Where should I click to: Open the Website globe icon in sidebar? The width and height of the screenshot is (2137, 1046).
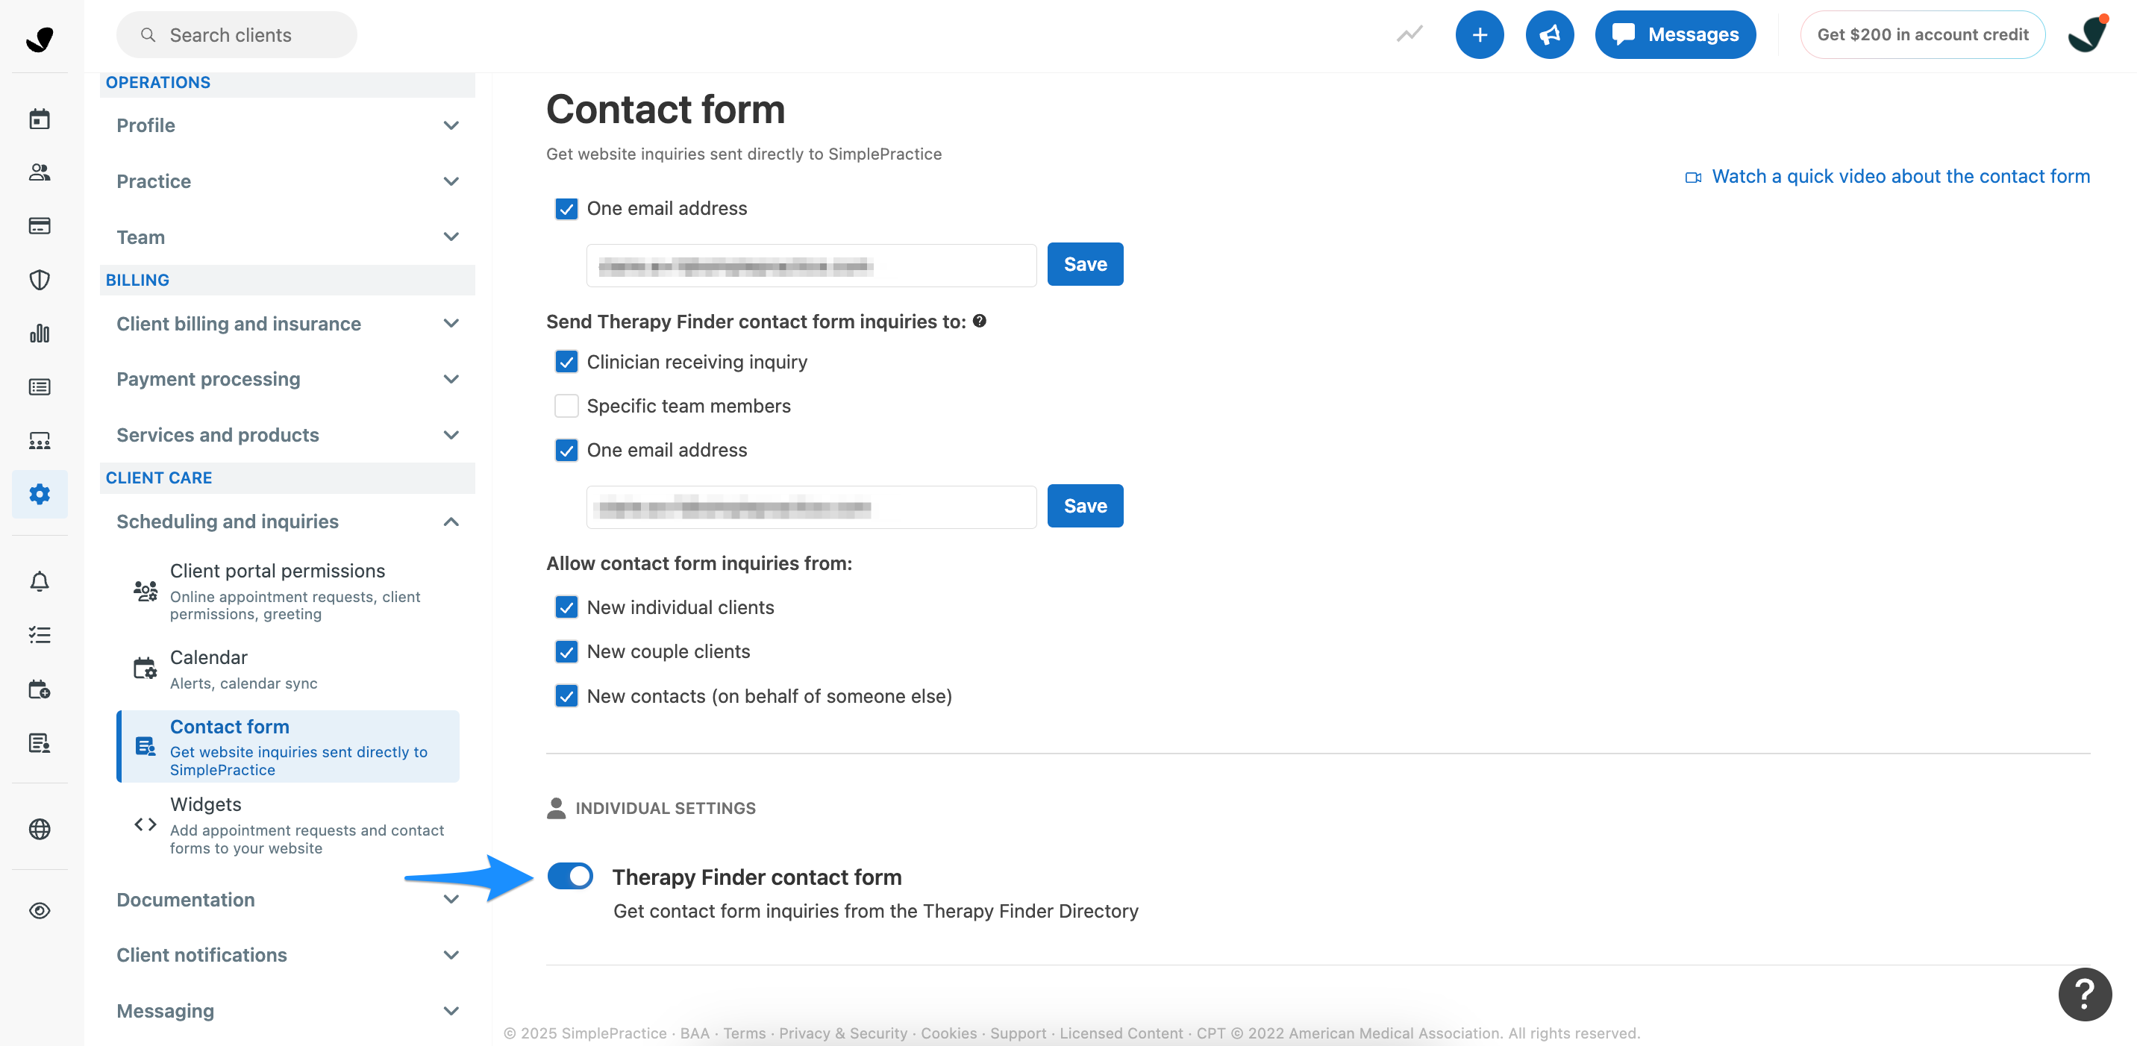click(39, 830)
